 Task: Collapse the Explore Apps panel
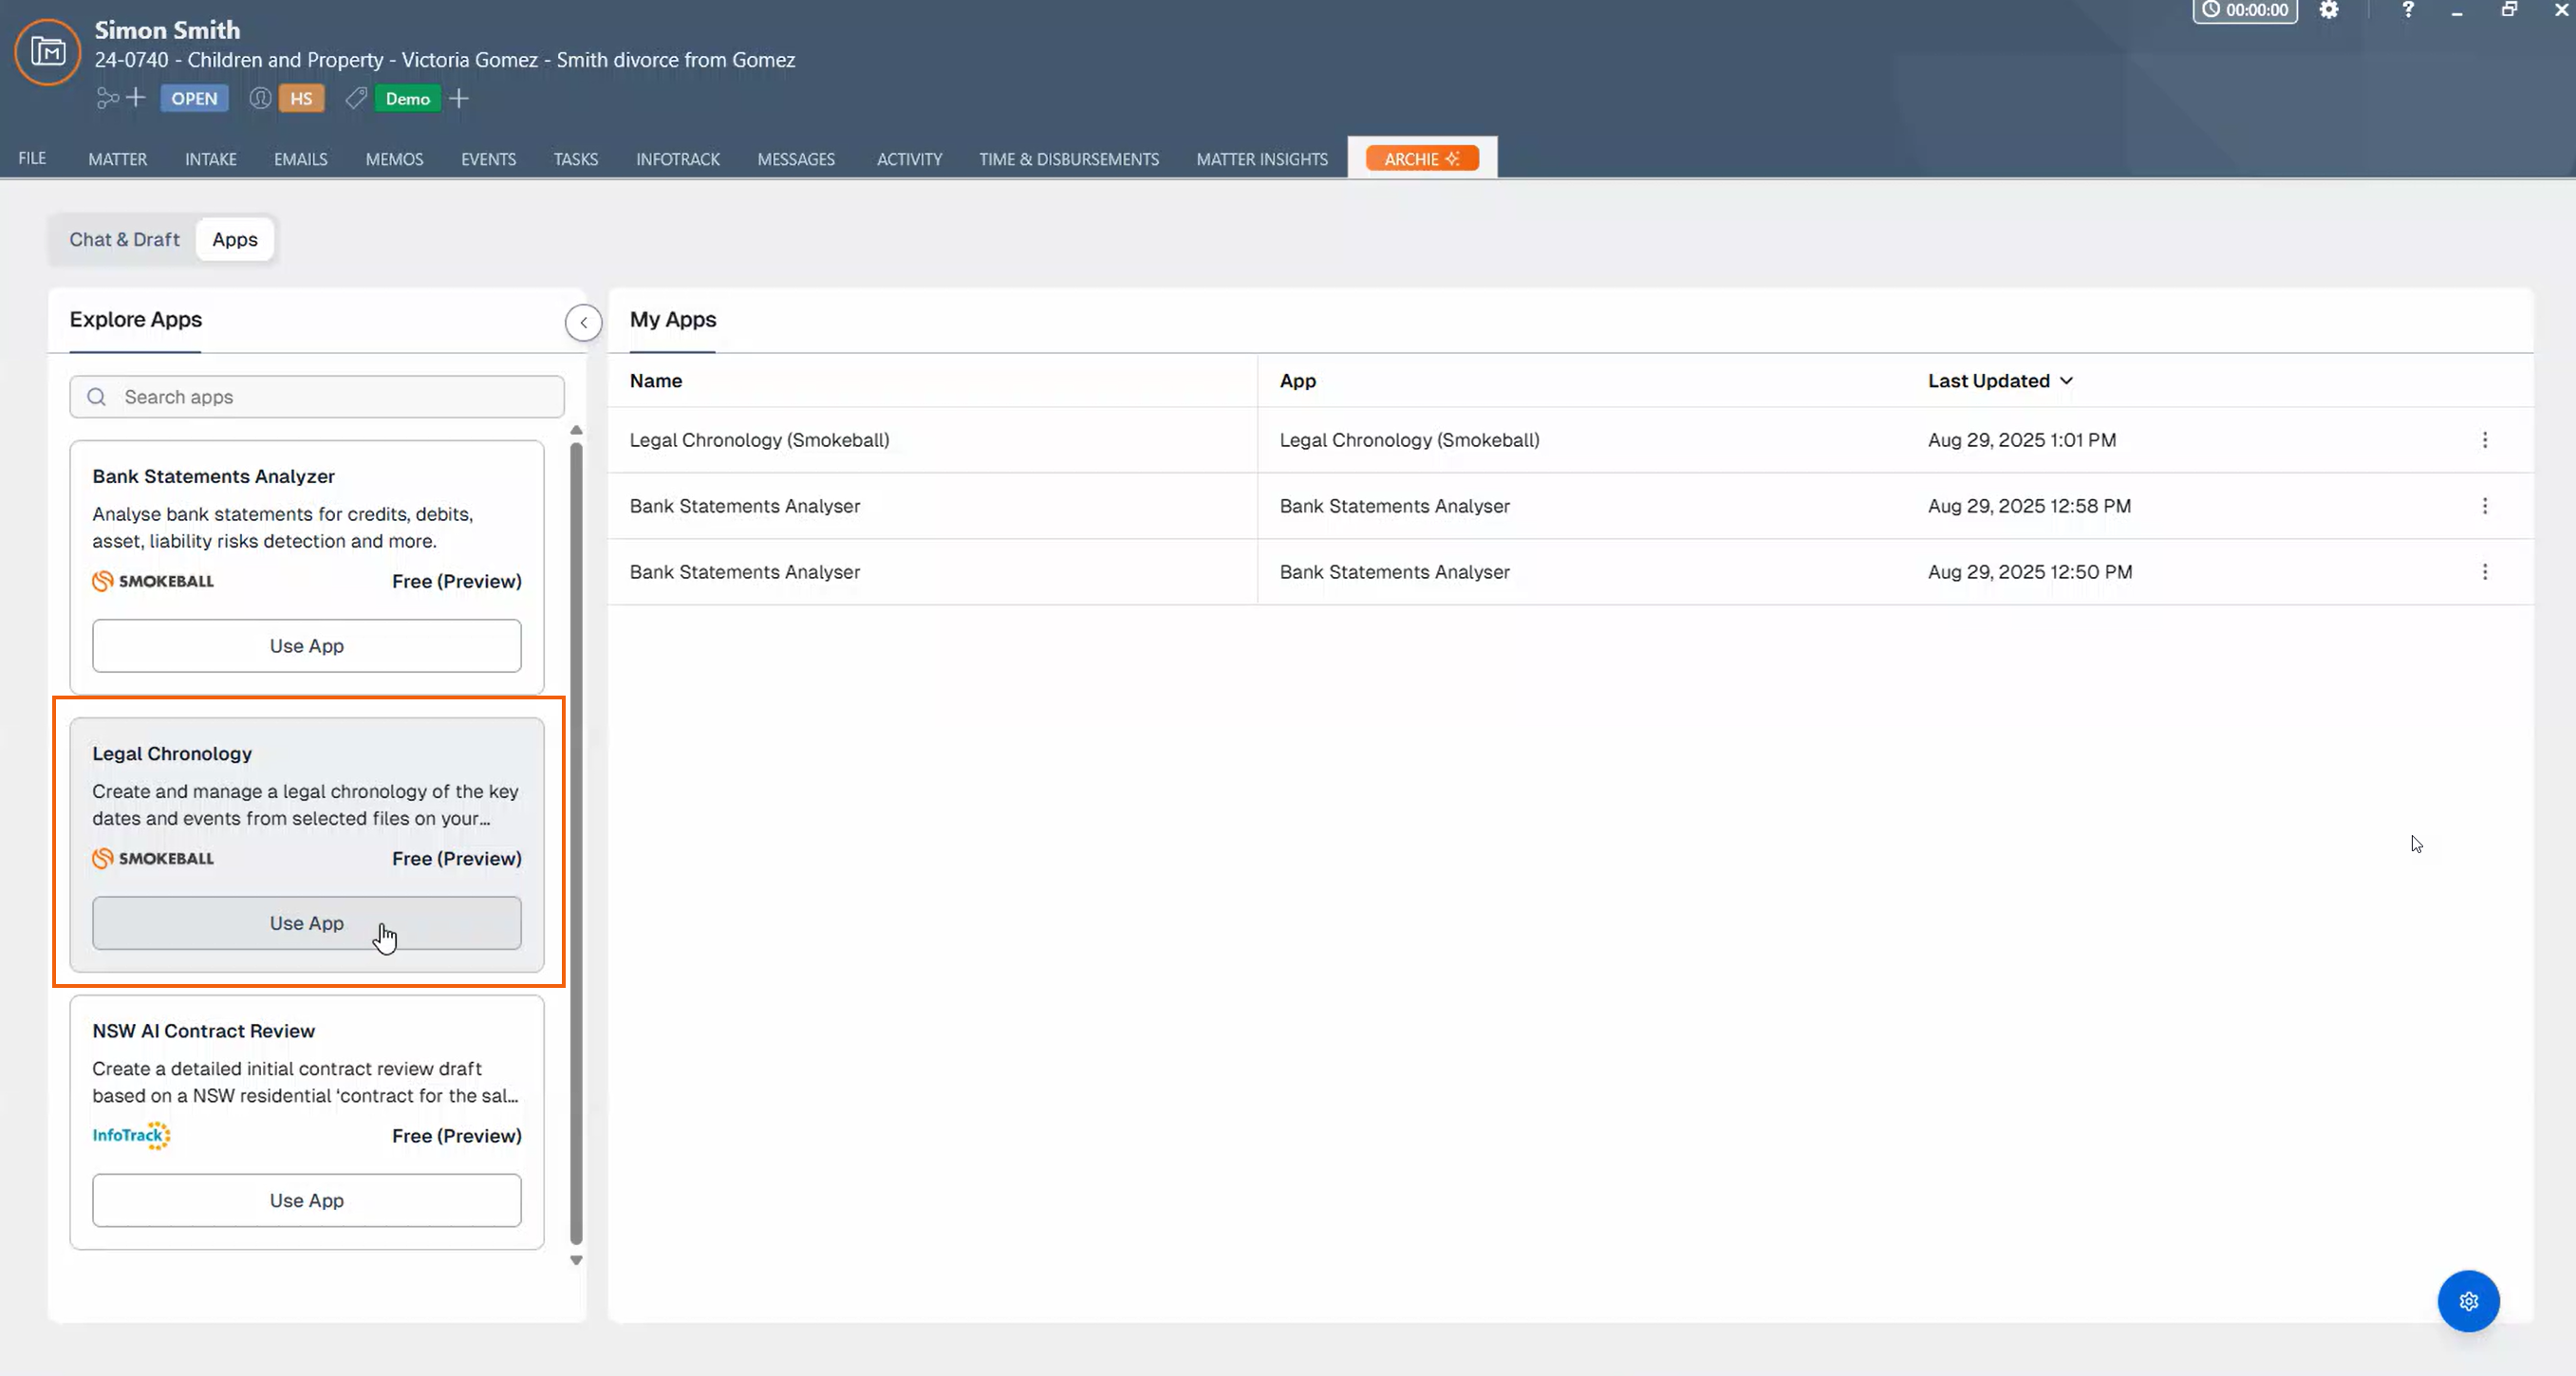coord(583,322)
